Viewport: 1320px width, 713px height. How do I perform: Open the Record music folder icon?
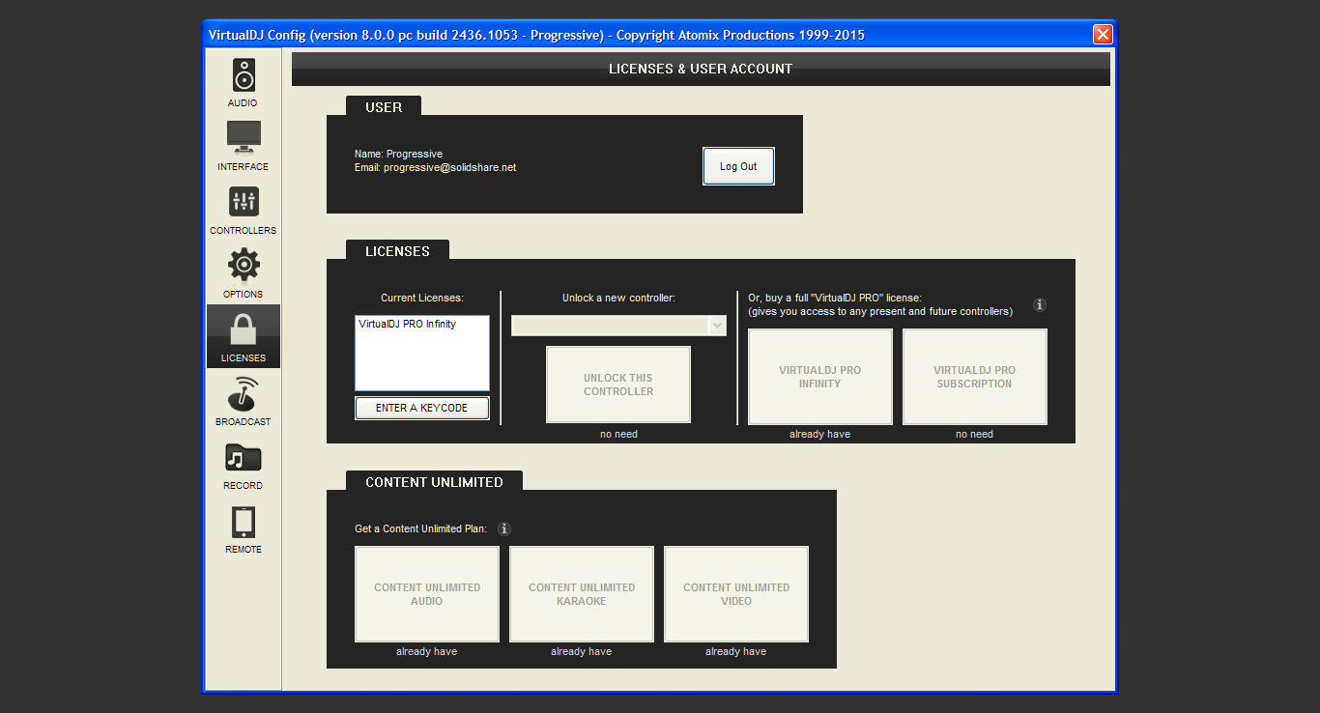point(244,458)
